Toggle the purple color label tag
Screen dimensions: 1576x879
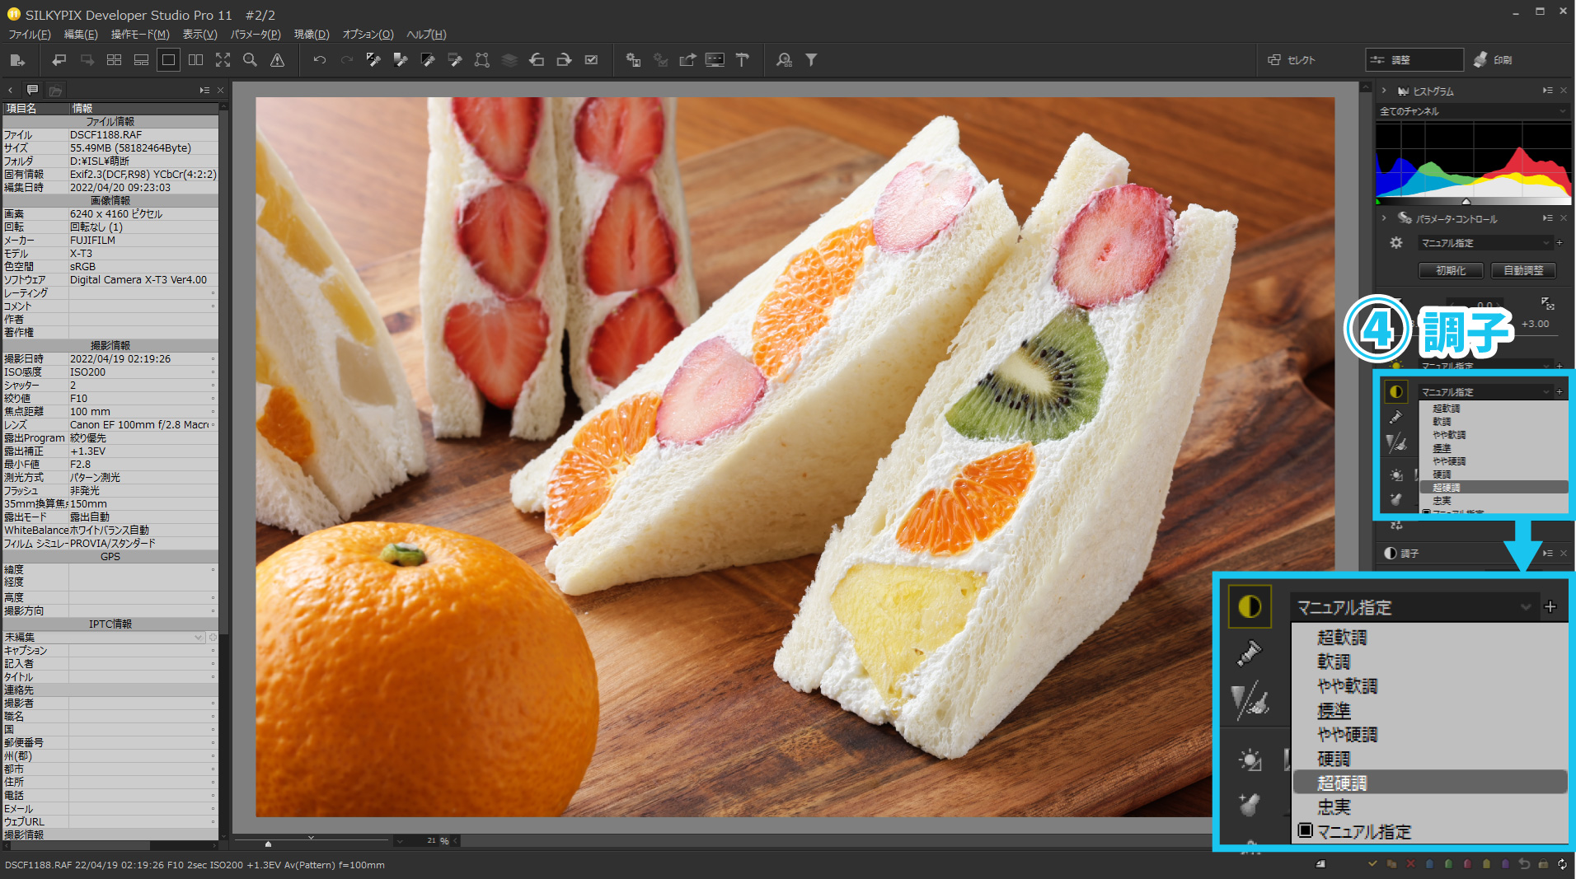tap(1505, 864)
